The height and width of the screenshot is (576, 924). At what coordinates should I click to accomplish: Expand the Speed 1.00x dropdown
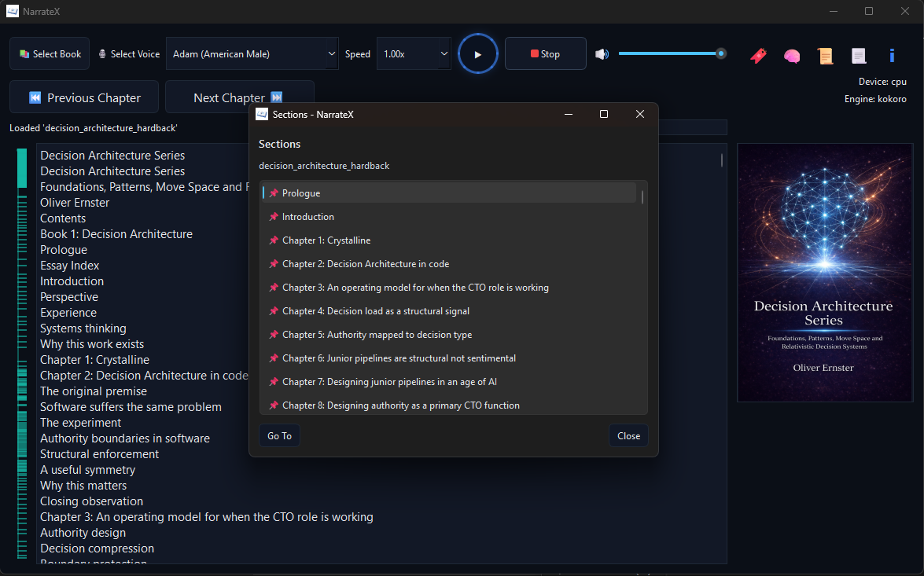pyautogui.click(x=414, y=54)
